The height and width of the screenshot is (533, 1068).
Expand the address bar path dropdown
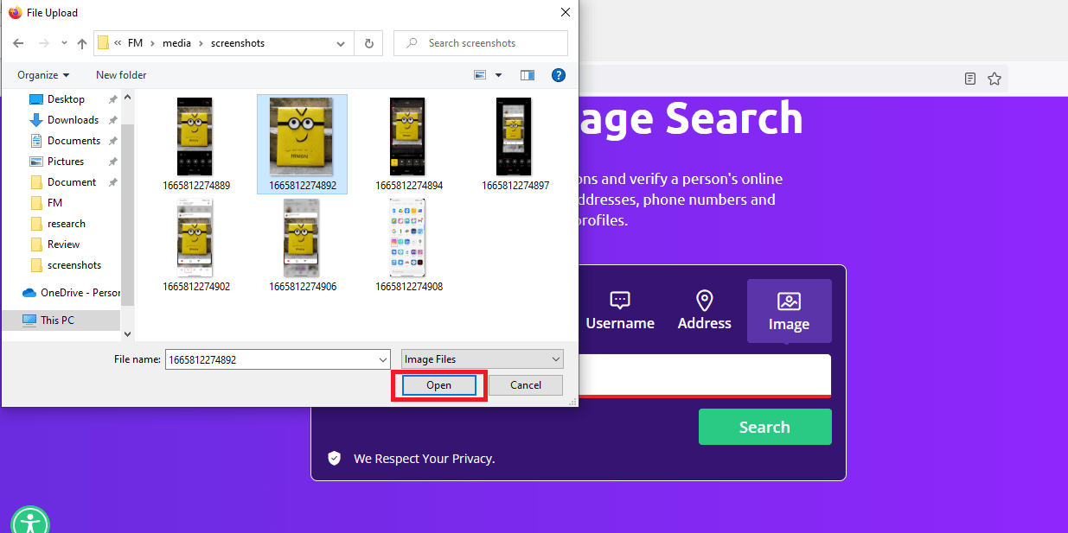click(x=342, y=43)
